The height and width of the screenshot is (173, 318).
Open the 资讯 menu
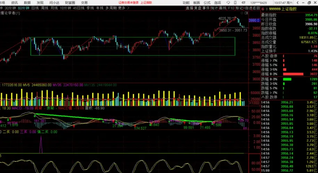point(14,3)
